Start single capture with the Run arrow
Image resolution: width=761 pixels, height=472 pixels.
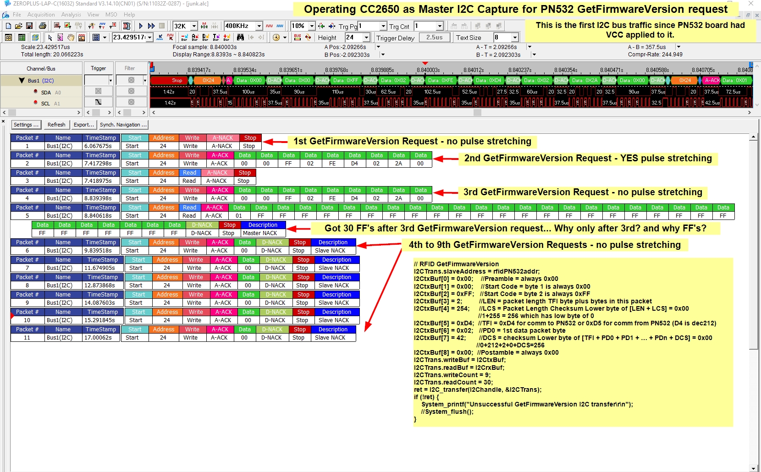141,26
